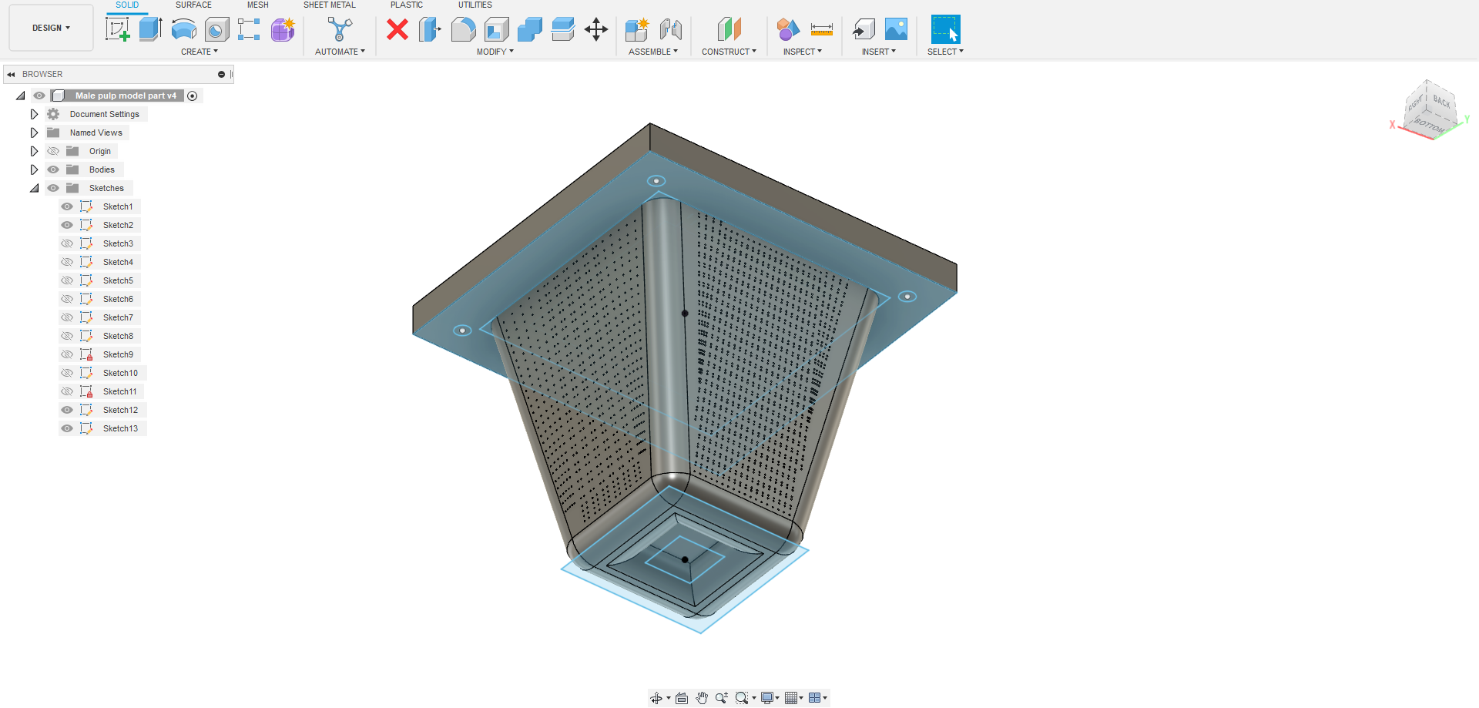Expand the Origin folder

coord(34,151)
